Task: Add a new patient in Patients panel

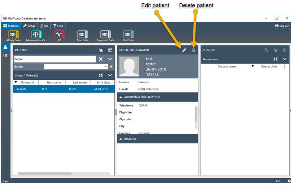Action: tap(101, 50)
